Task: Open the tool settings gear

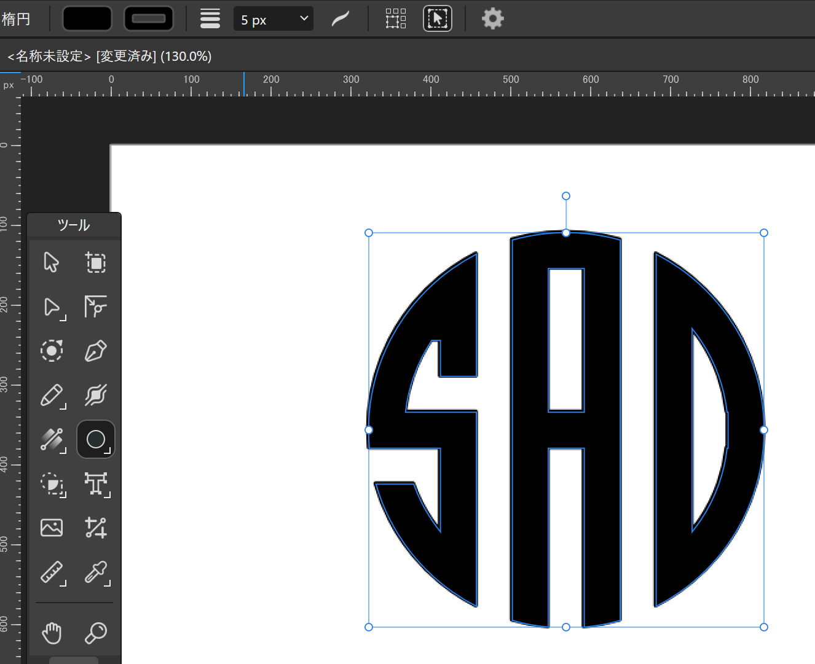Action: click(x=492, y=18)
